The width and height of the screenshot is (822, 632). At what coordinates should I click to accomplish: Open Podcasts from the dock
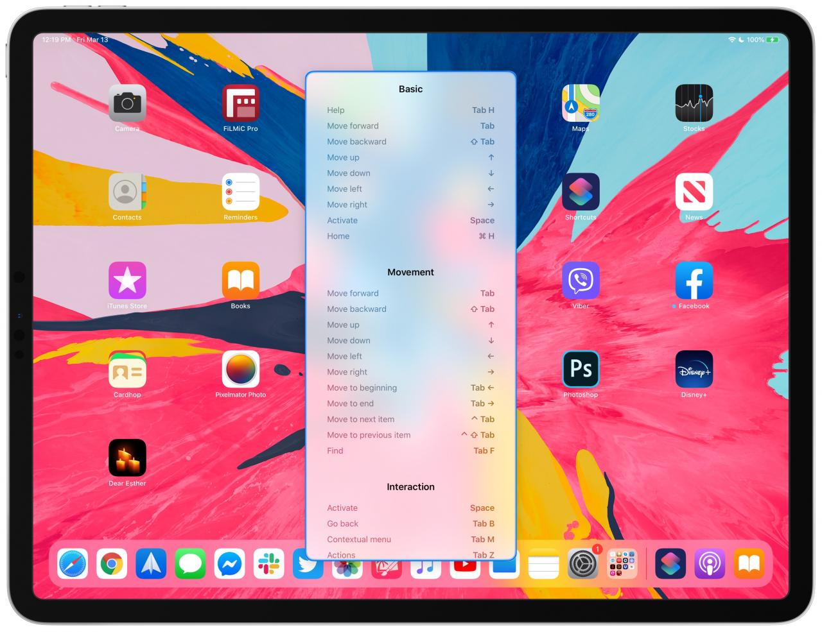[x=710, y=565]
